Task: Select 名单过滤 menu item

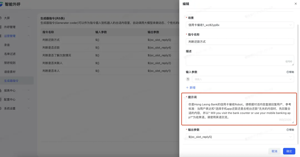Action: pos(10,54)
